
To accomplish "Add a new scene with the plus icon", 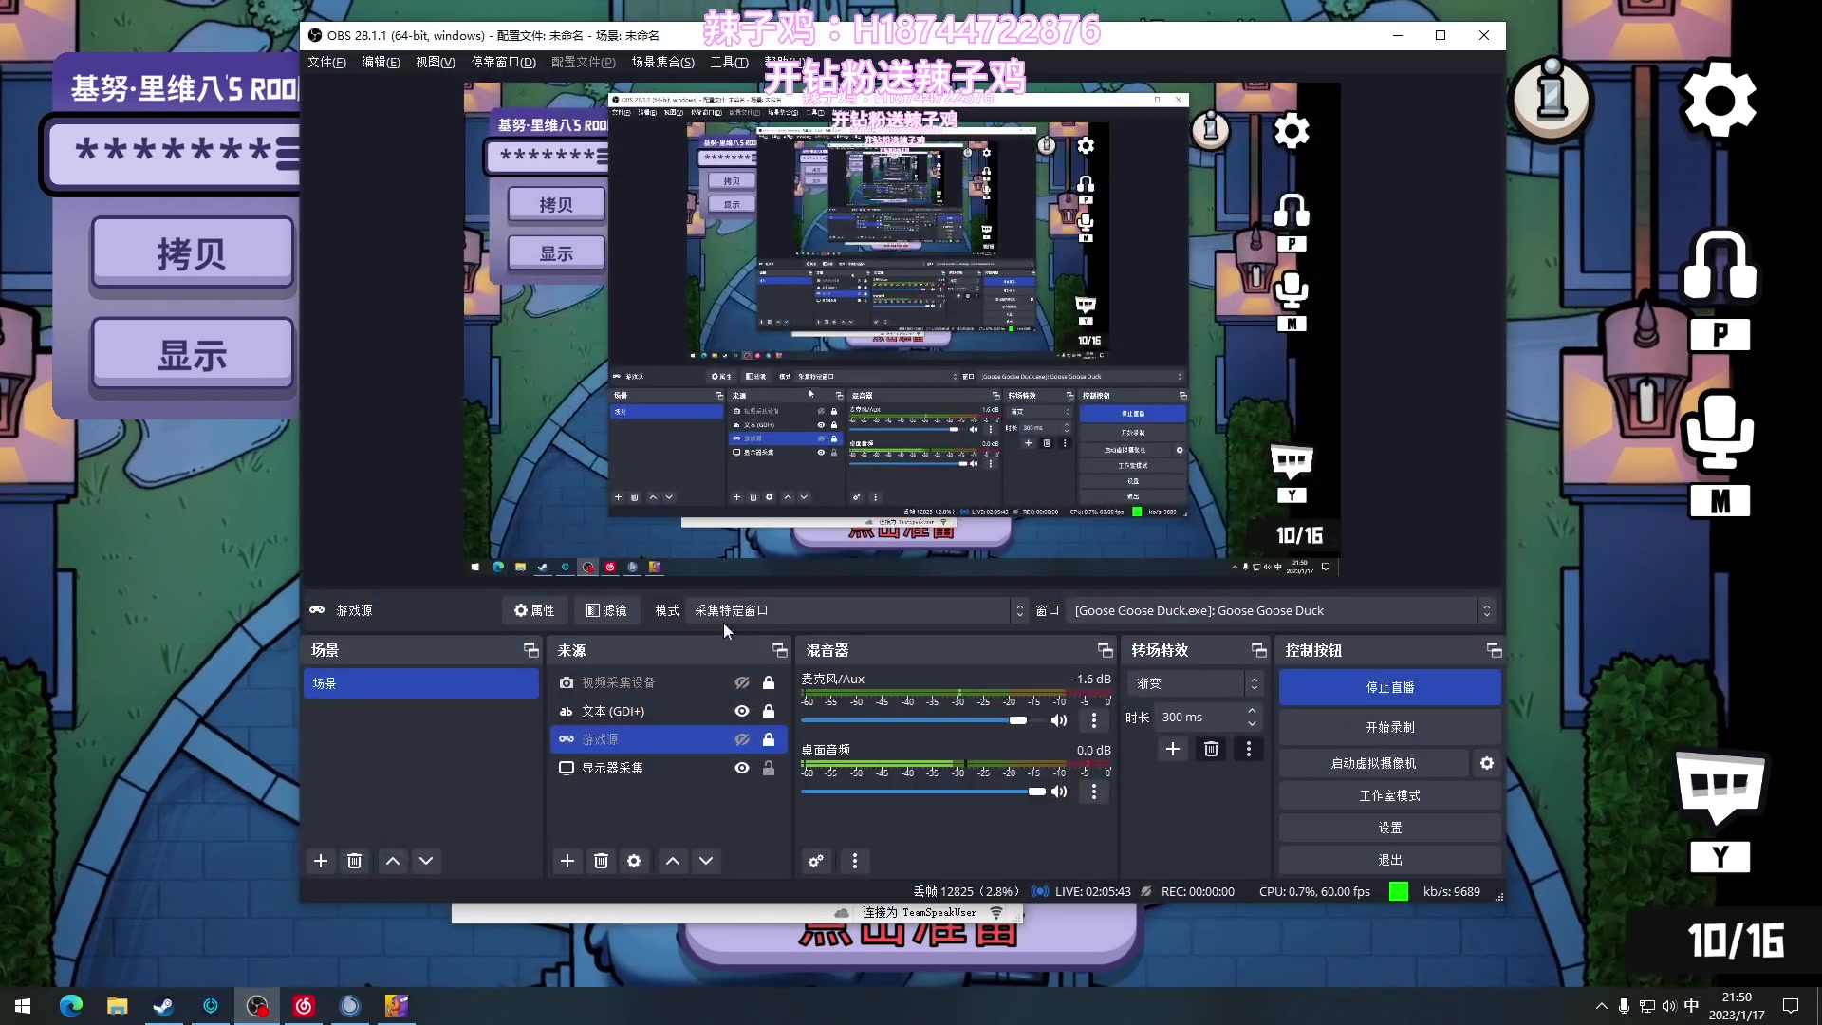I will 321,861.
